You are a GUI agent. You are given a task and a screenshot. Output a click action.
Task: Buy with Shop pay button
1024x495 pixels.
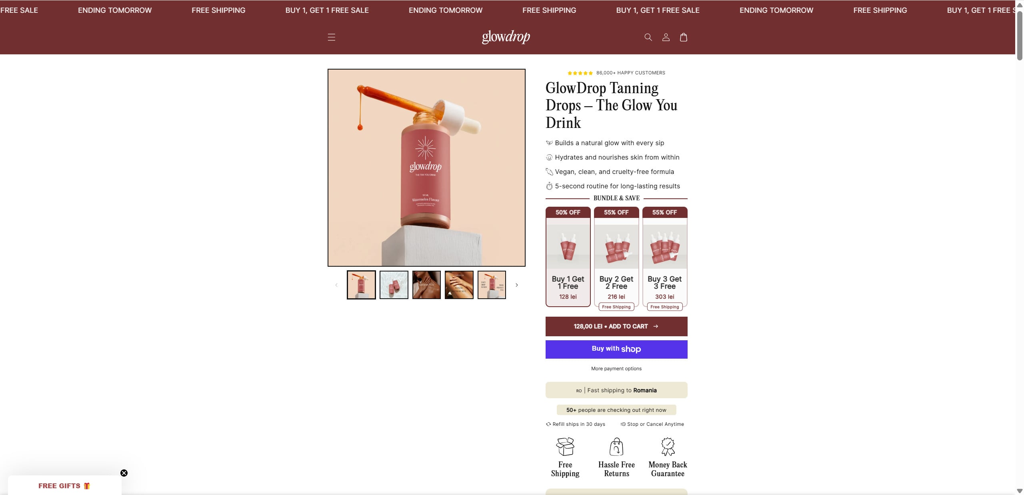[616, 349]
